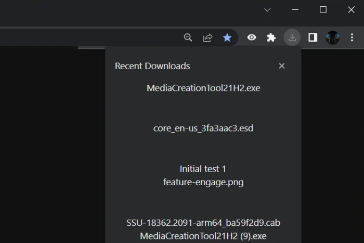Close the Recent Downloads popup
Screen dimensions: 364x243
click(282, 66)
